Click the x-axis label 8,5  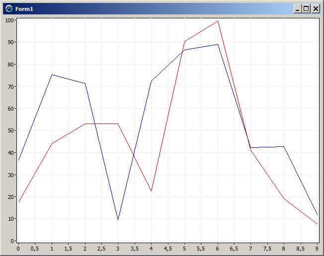(301, 249)
